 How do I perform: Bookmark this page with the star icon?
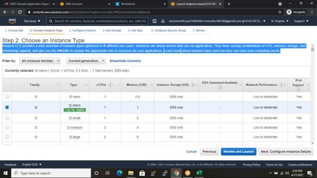[x=280, y=12]
